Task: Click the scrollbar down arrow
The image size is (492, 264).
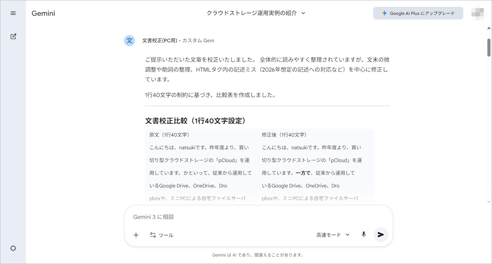Action: click(489, 202)
